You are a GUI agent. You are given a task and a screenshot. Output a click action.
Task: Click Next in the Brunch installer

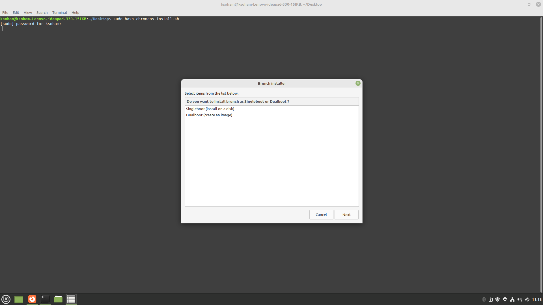tap(346, 215)
